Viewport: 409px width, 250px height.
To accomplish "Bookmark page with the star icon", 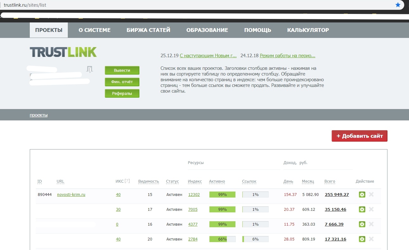I will [398, 5].
